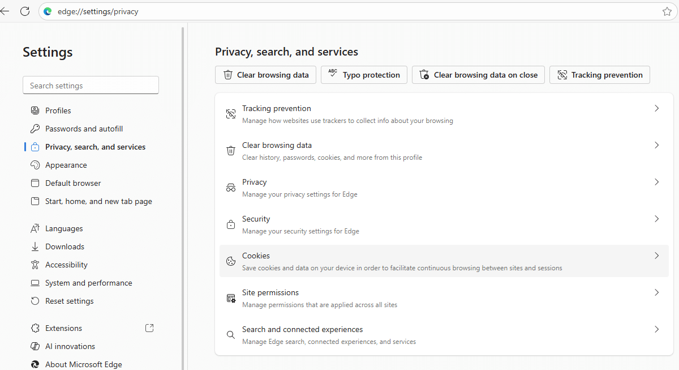Image resolution: width=679 pixels, height=370 pixels.
Task: Click the favorites star in the address bar
Action: (x=667, y=11)
